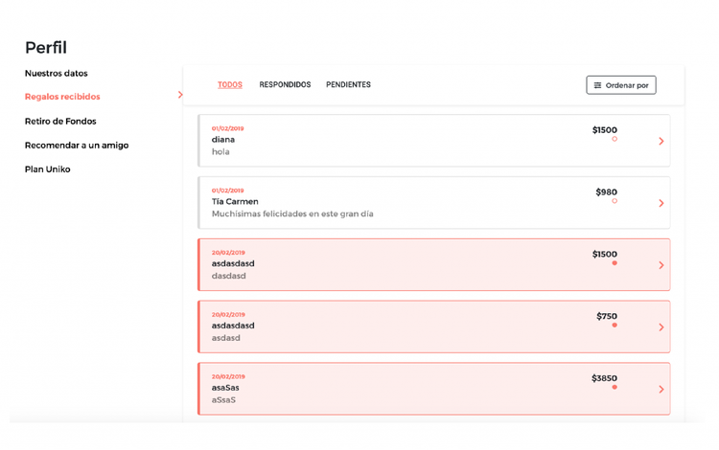
Task: Select the TODOS tab
Action: (230, 84)
